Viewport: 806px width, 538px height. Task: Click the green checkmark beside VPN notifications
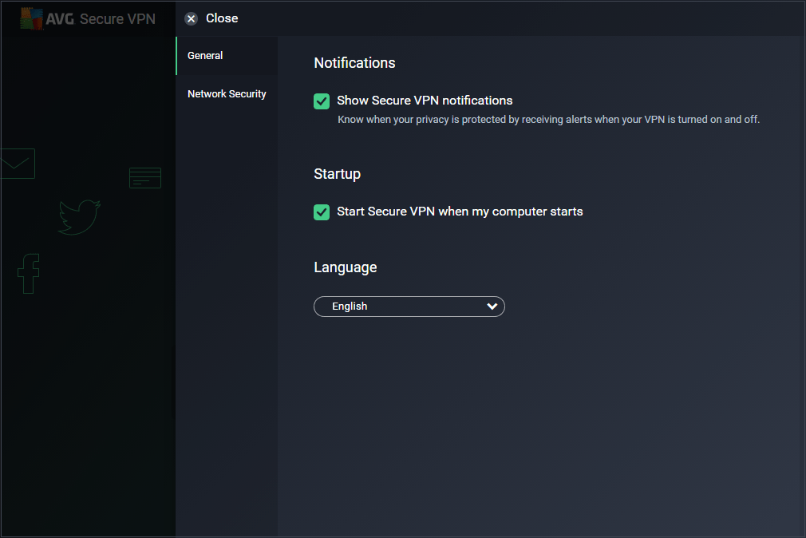click(321, 101)
